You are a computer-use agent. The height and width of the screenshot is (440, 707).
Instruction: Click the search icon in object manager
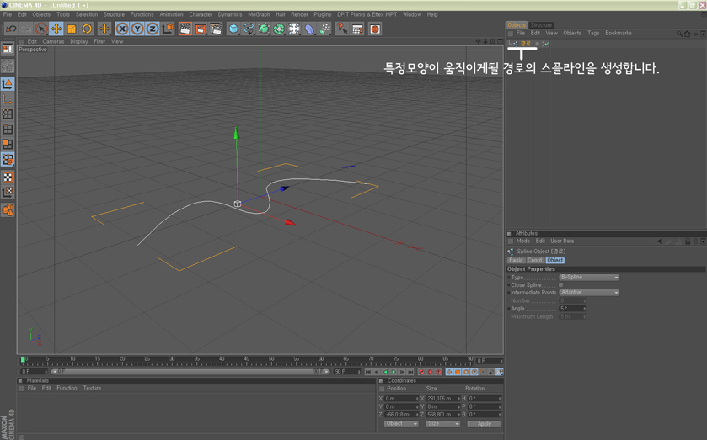tap(679, 34)
